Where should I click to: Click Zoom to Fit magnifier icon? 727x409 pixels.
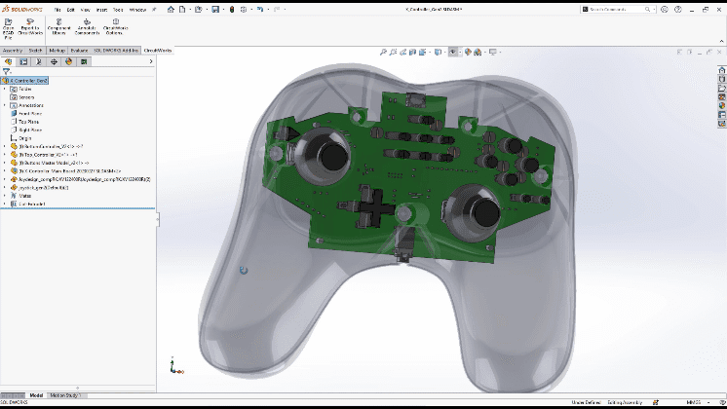(383, 53)
